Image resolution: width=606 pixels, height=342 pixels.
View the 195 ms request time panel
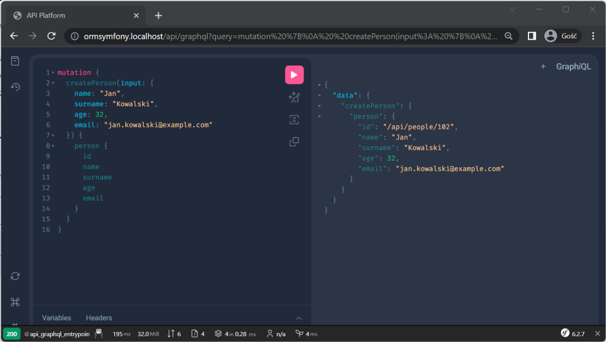[x=121, y=334]
